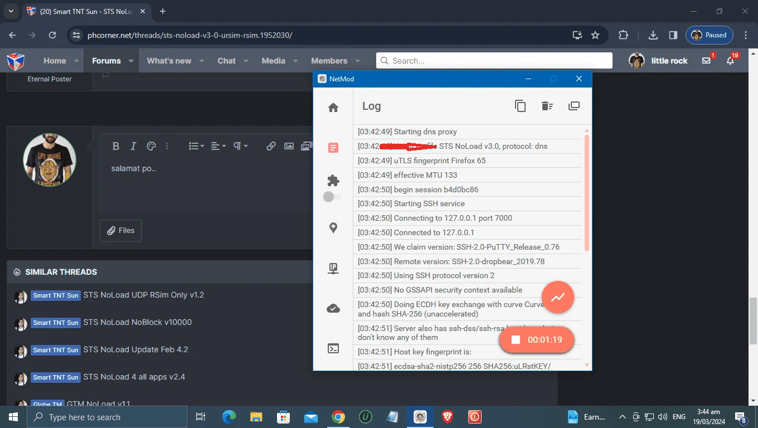The height and width of the screenshot is (428, 758).
Task: Expand What's new menu arrow
Action: click(202, 61)
